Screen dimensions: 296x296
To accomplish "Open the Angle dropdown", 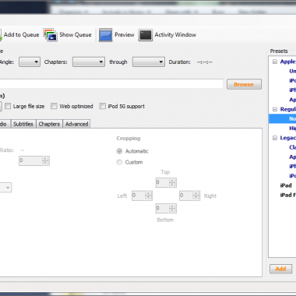I will click(30, 62).
